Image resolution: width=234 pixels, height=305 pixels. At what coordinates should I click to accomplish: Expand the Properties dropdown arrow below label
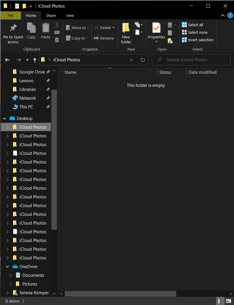coord(156,42)
